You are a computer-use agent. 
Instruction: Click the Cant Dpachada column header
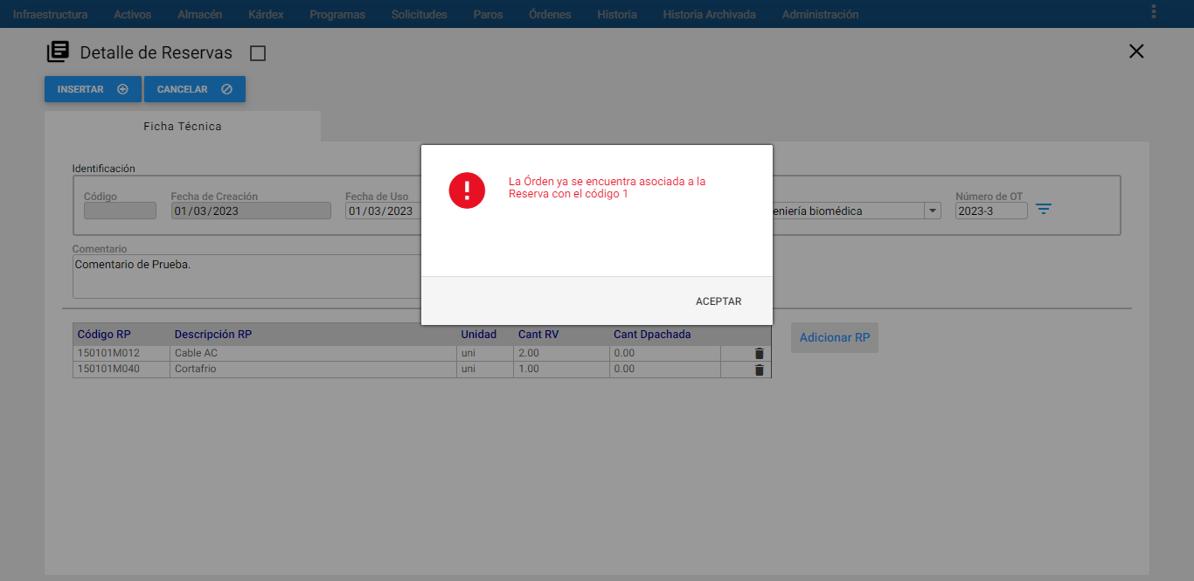coord(652,335)
